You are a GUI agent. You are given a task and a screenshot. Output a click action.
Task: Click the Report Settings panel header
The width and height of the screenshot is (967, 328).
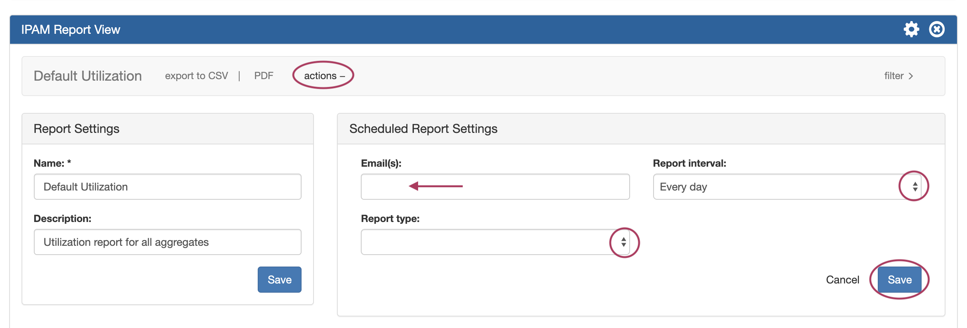tap(77, 129)
